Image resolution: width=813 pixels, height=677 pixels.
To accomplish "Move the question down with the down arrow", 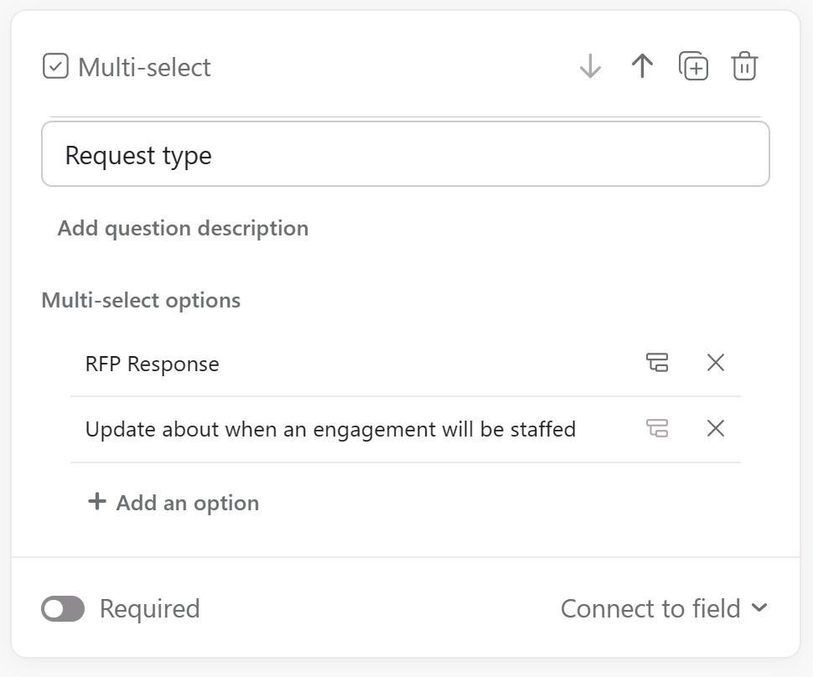I will [590, 66].
